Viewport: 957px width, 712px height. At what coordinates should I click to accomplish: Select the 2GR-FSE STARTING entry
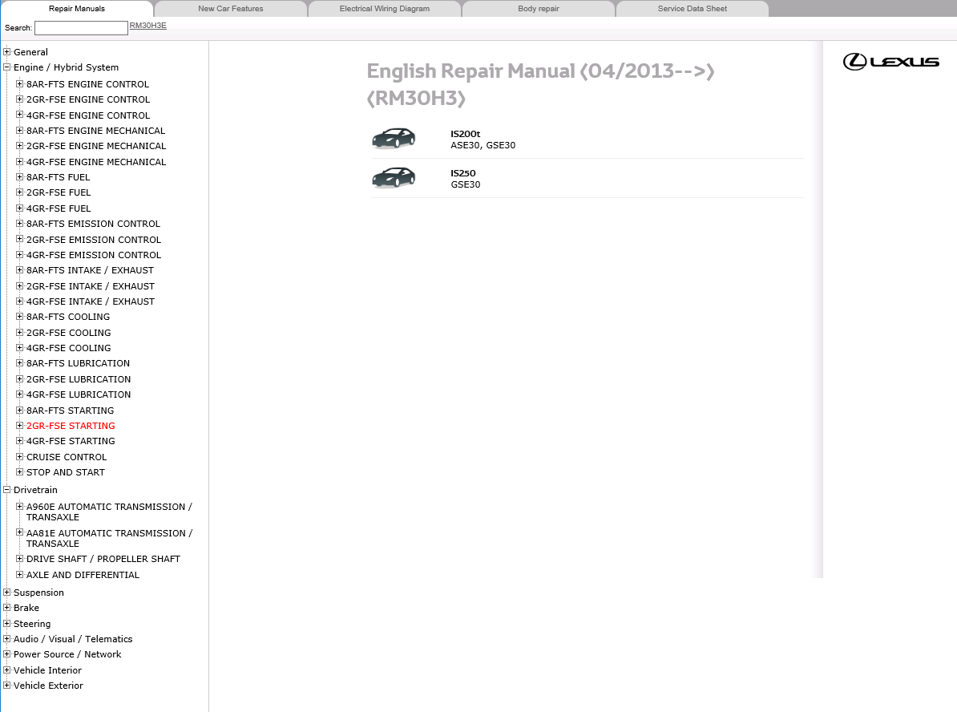(x=71, y=425)
